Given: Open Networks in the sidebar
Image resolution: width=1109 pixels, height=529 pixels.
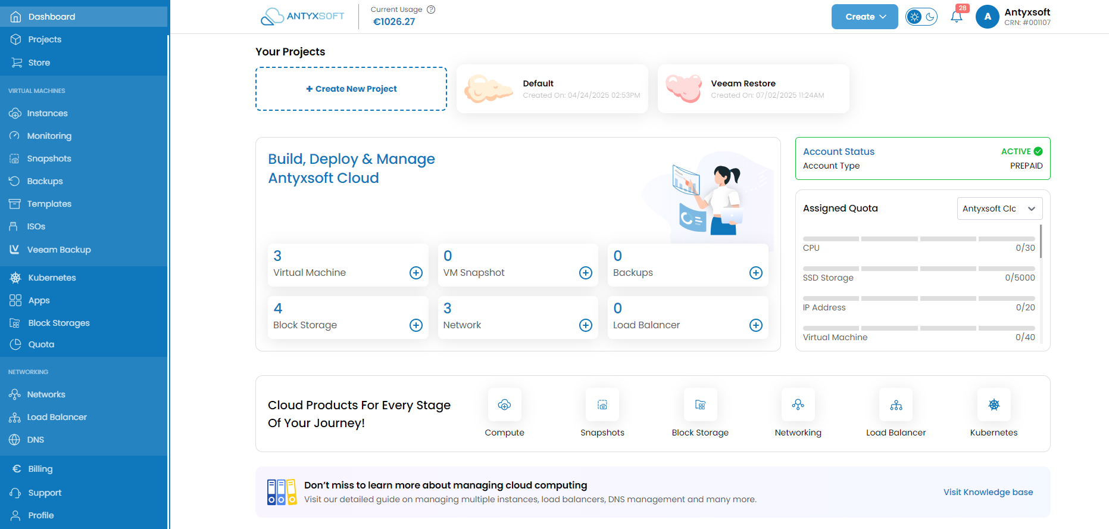Looking at the screenshot, I should 83,394.
